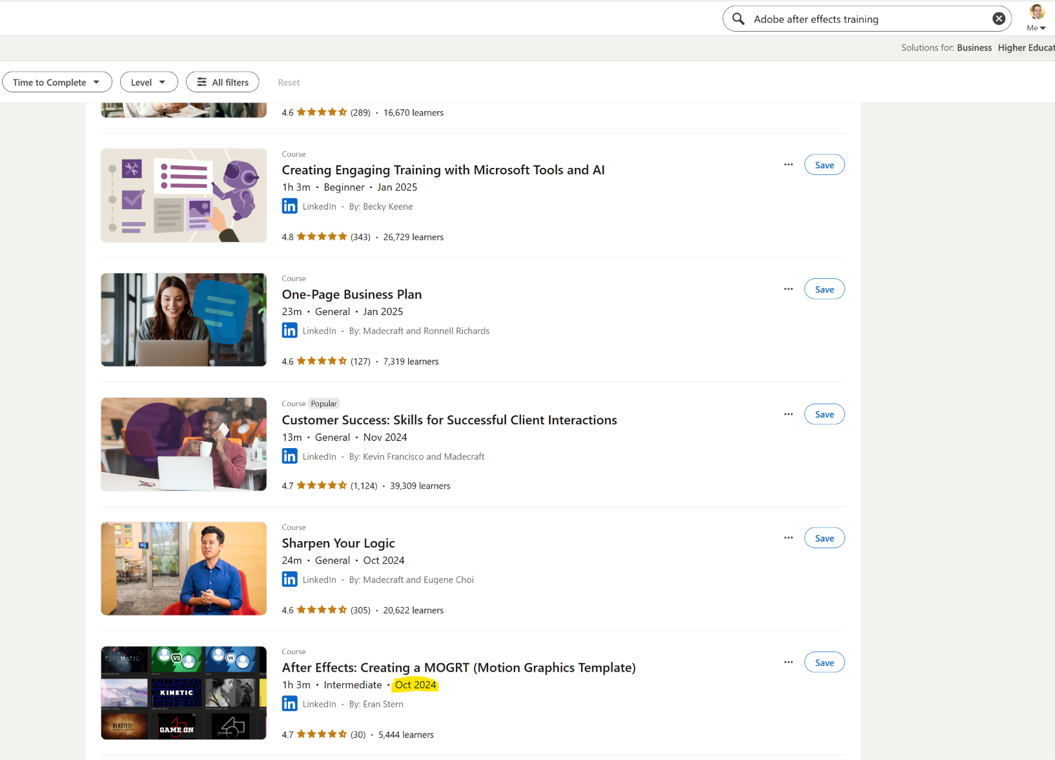Click the Popular badge on Customer Success
Screen dimensions: 1055x760
click(x=323, y=404)
